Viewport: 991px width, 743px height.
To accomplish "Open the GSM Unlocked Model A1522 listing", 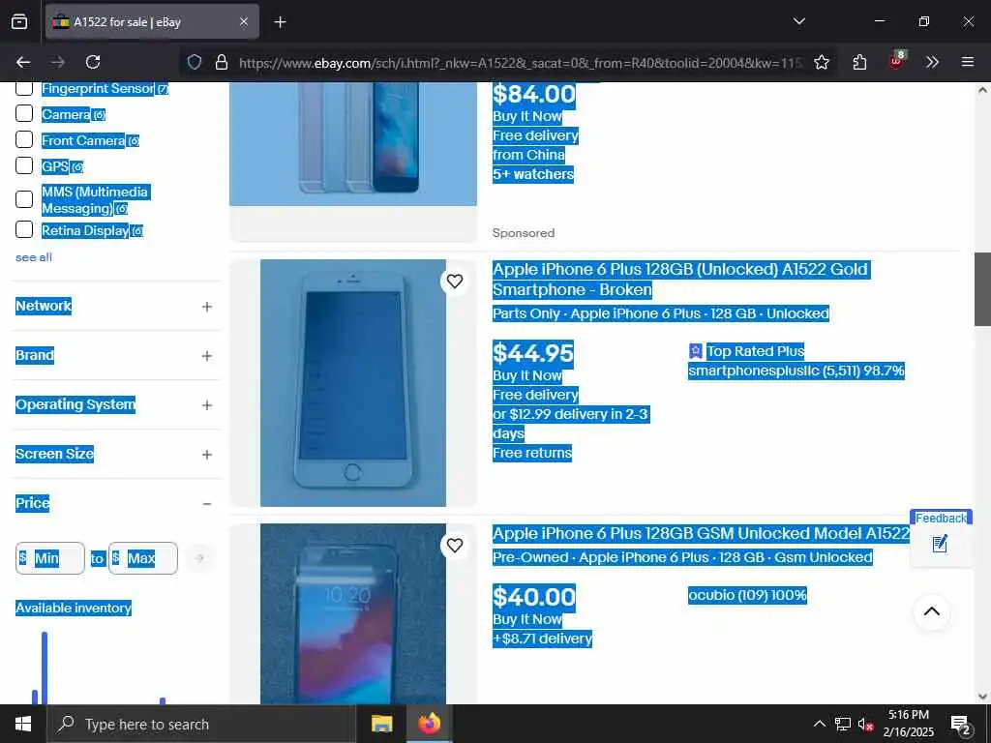I will coord(701,533).
